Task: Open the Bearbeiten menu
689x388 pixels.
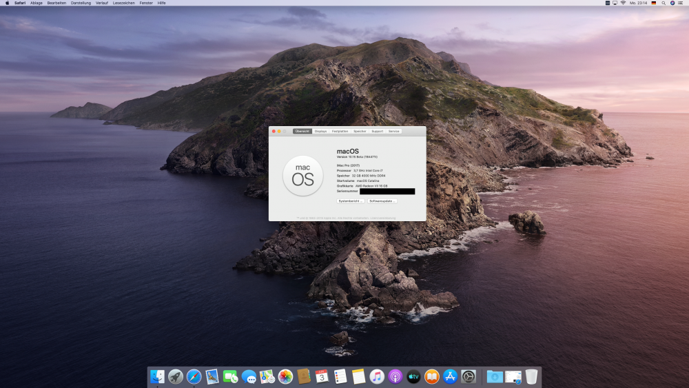Action: (x=56, y=3)
